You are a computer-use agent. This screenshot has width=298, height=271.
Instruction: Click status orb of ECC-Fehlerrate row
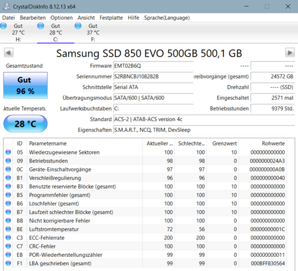click(x=8, y=238)
